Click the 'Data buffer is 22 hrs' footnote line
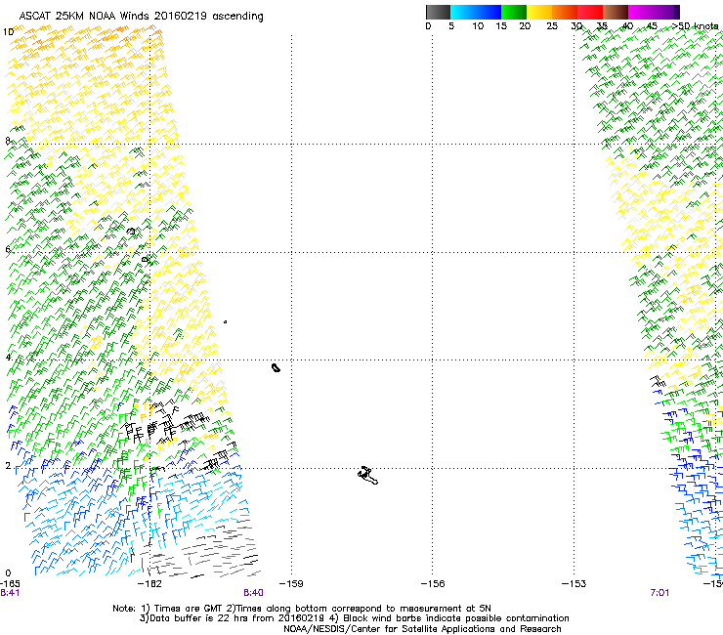Image resolution: width=723 pixels, height=635 pixels. [354, 618]
